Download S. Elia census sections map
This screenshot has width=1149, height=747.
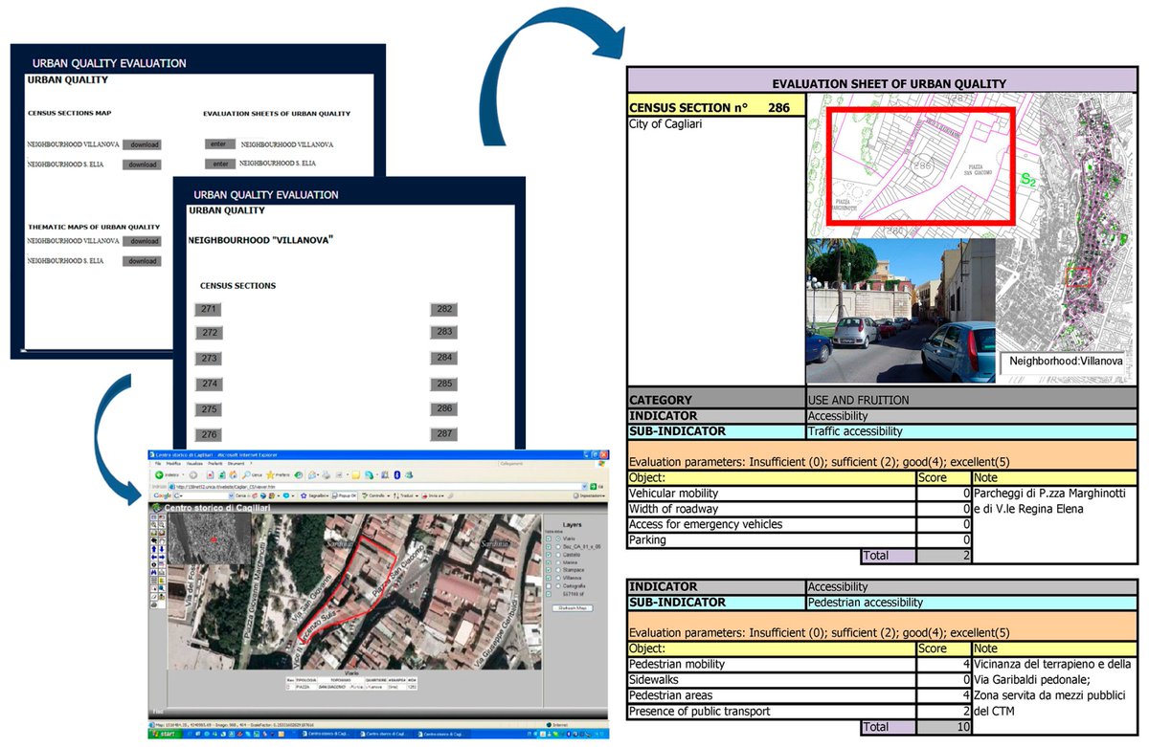point(143,165)
